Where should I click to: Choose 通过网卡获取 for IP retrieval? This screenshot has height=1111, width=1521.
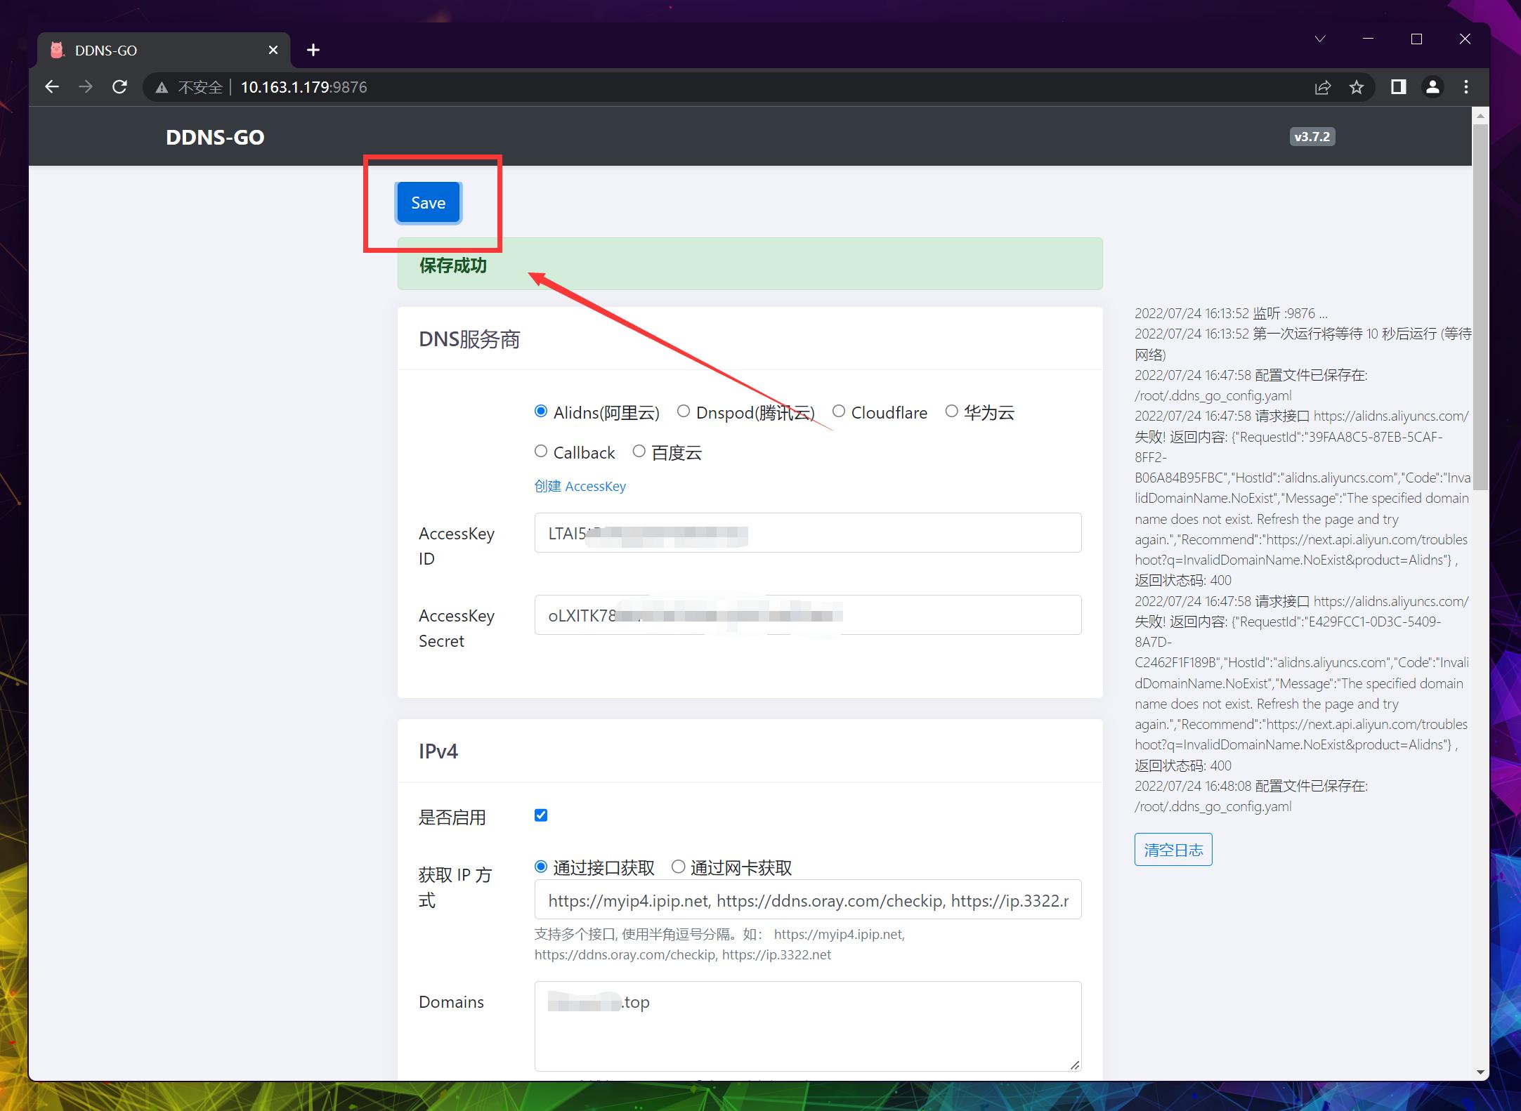point(678,867)
